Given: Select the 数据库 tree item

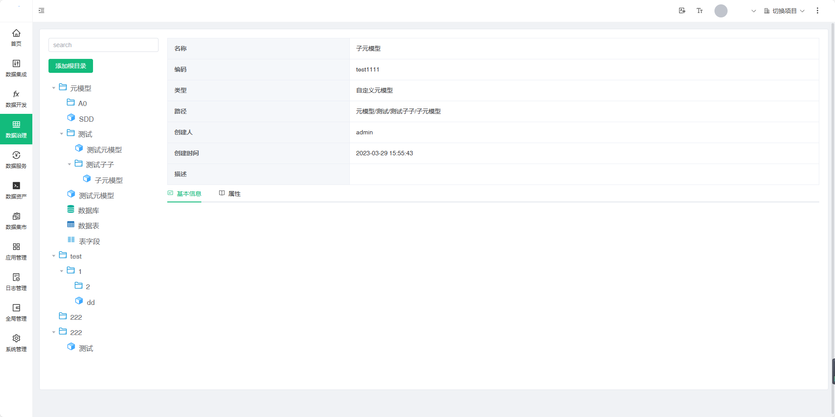Looking at the screenshot, I should (x=88, y=211).
